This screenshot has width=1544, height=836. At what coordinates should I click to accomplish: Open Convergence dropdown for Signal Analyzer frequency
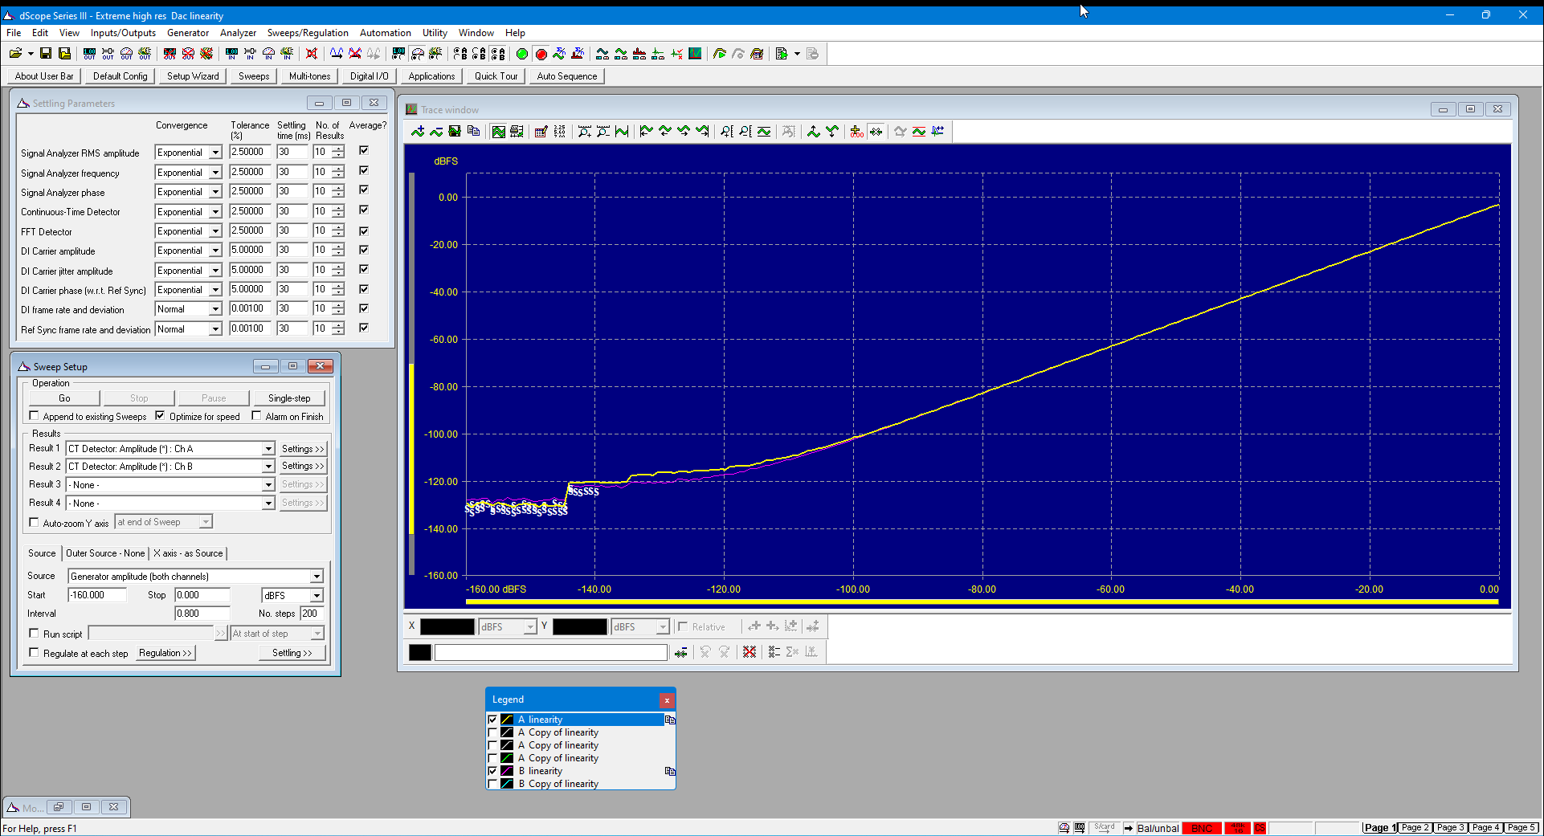tap(215, 173)
